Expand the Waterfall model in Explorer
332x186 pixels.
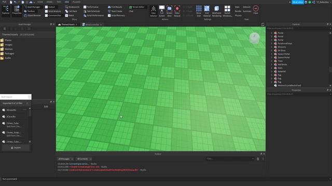pos(272,71)
